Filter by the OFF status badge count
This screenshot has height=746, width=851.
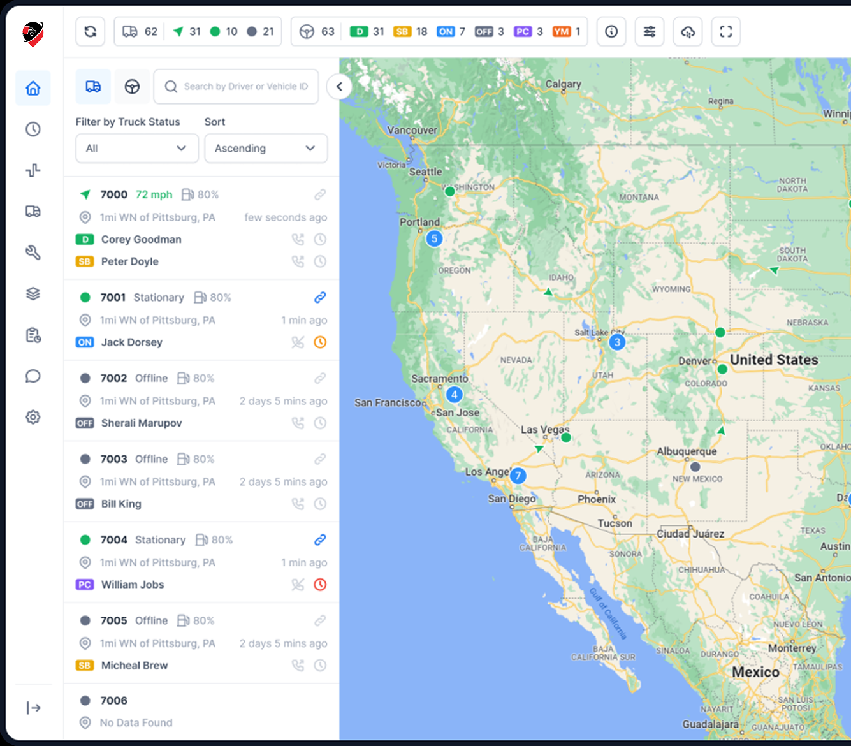click(x=489, y=31)
